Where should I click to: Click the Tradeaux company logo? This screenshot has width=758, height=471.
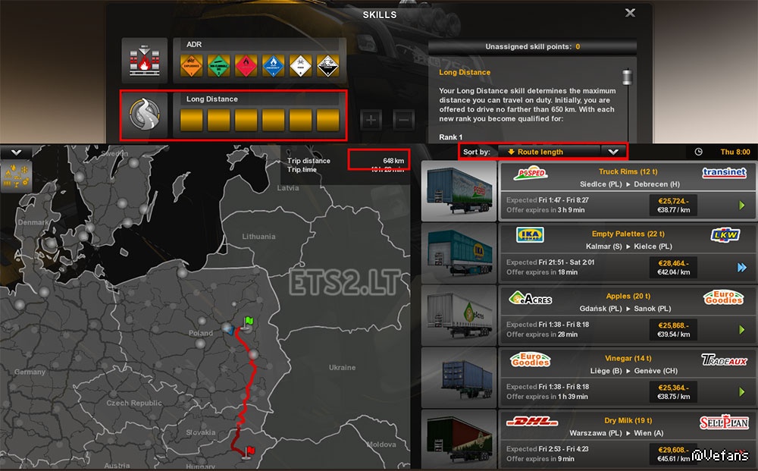tap(724, 360)
